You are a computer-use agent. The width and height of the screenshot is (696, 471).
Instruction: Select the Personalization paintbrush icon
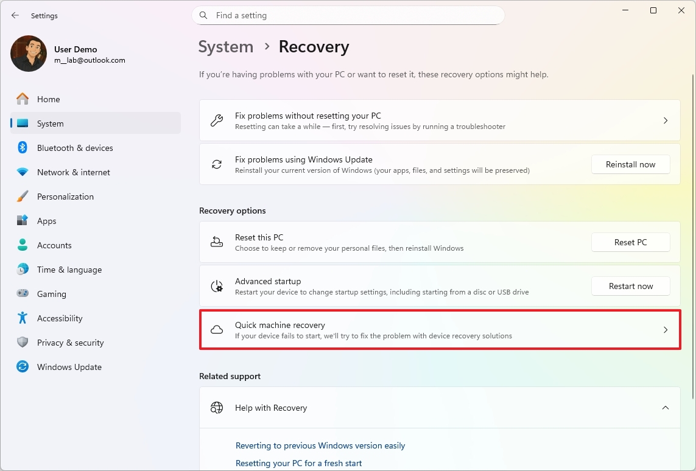pyautogui.click(x=22, y=197)
